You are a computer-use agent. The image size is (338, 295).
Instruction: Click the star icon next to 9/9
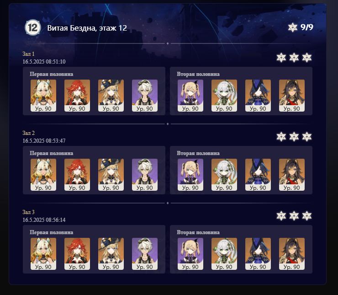point(292,27)
